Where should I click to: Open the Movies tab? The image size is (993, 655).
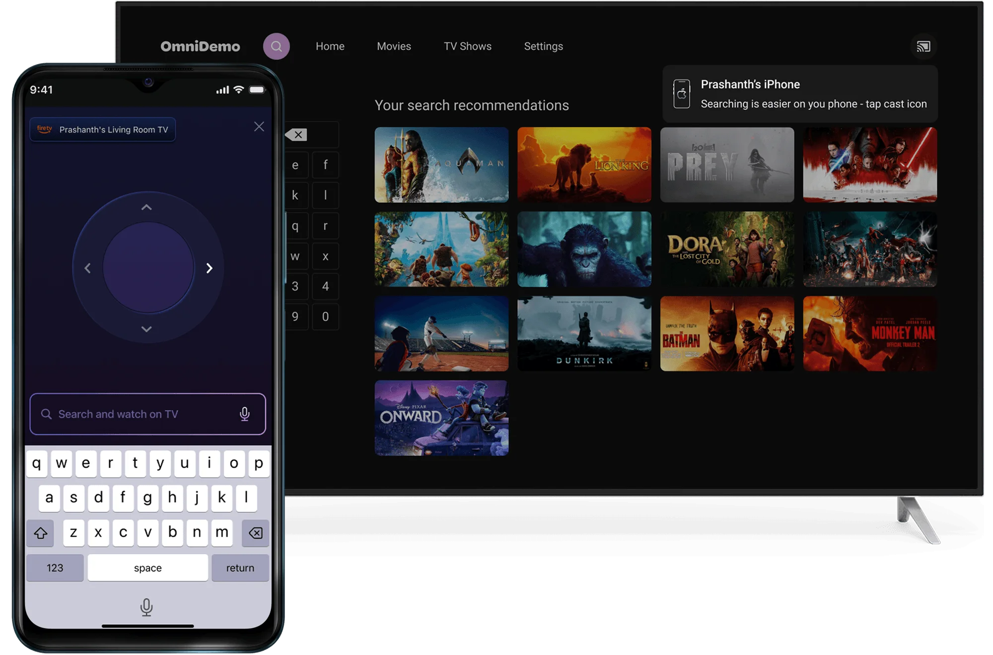[x=394, y=46]
